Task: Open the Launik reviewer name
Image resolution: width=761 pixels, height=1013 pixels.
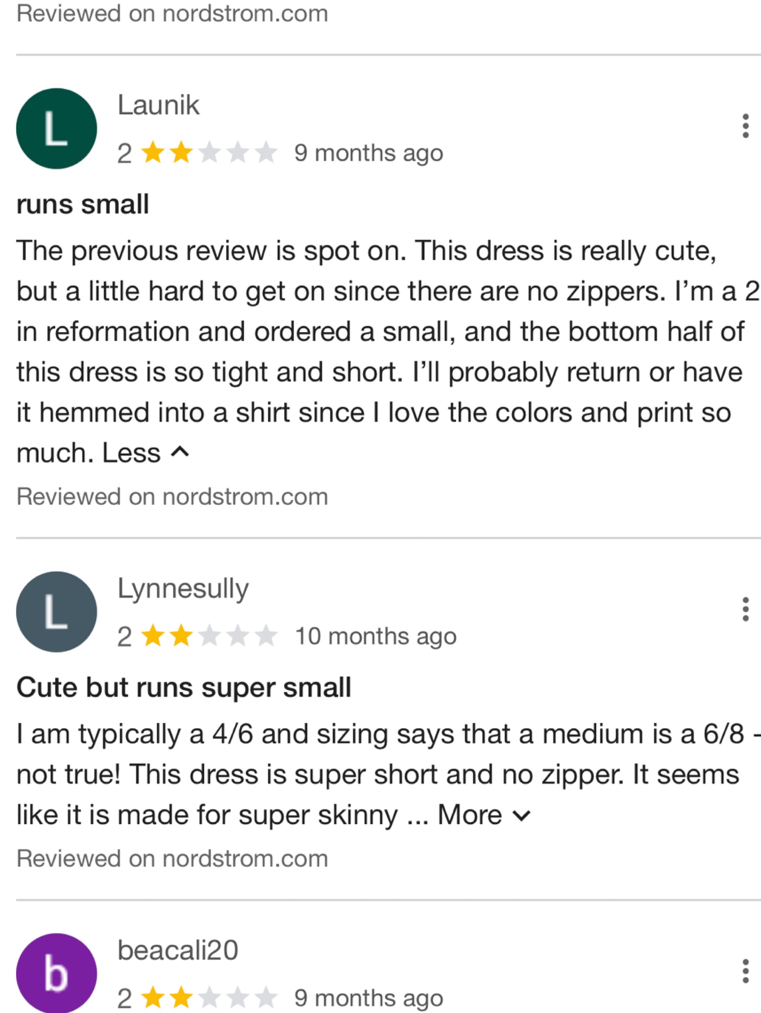Action: [159, 105]
